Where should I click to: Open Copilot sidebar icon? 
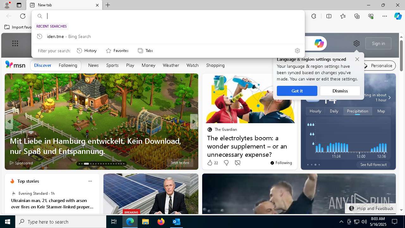pos(398,16)
